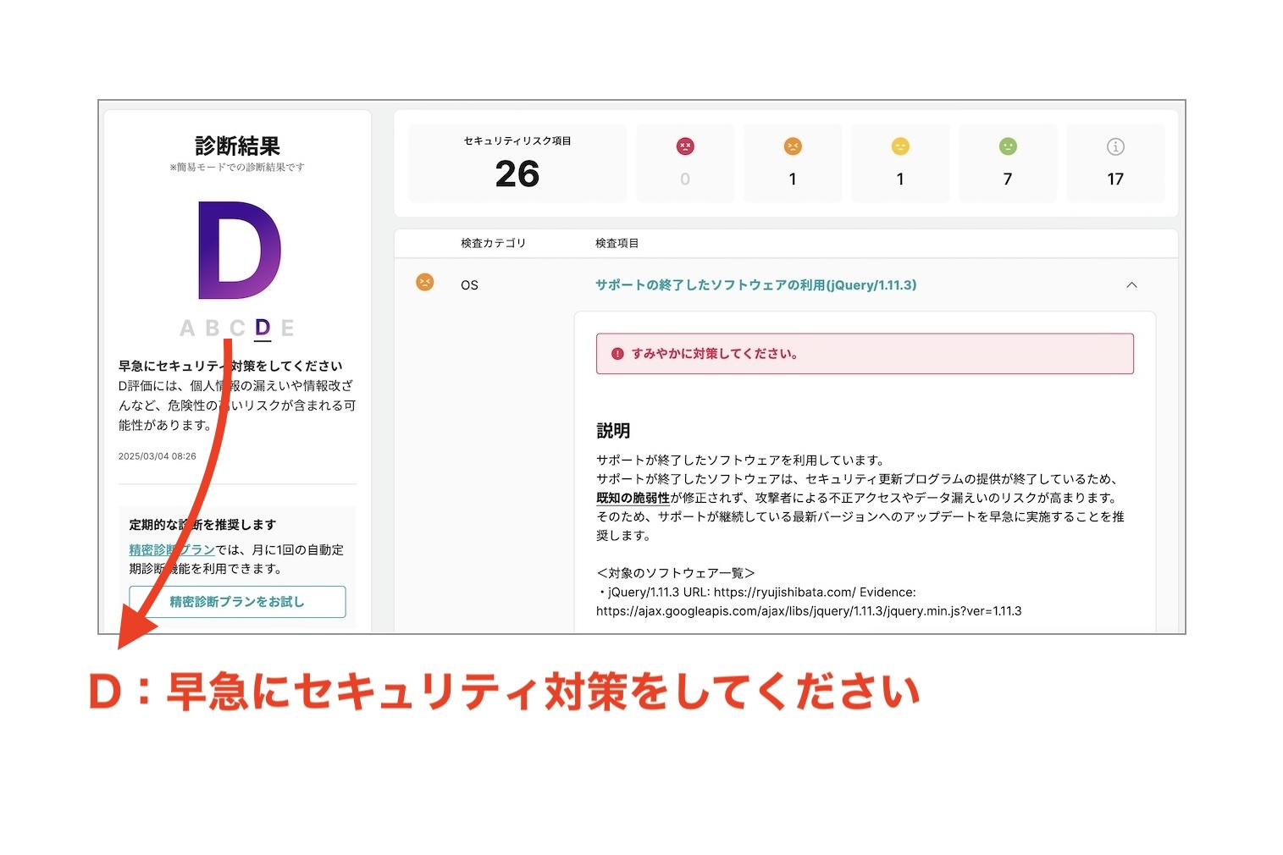
Task: Open the 既知の脆弱性 underlined term
Action: [633, 498]
